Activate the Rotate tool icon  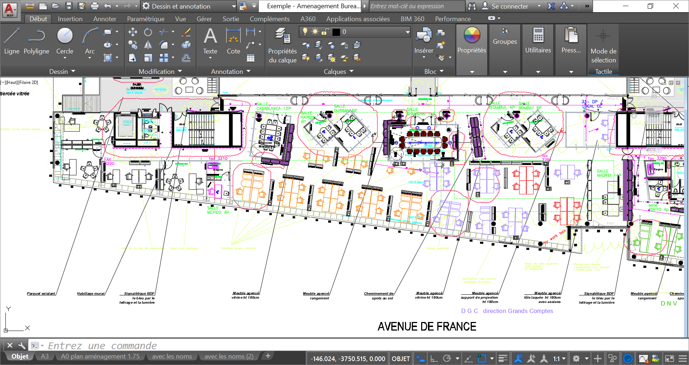tap(148, 32)
